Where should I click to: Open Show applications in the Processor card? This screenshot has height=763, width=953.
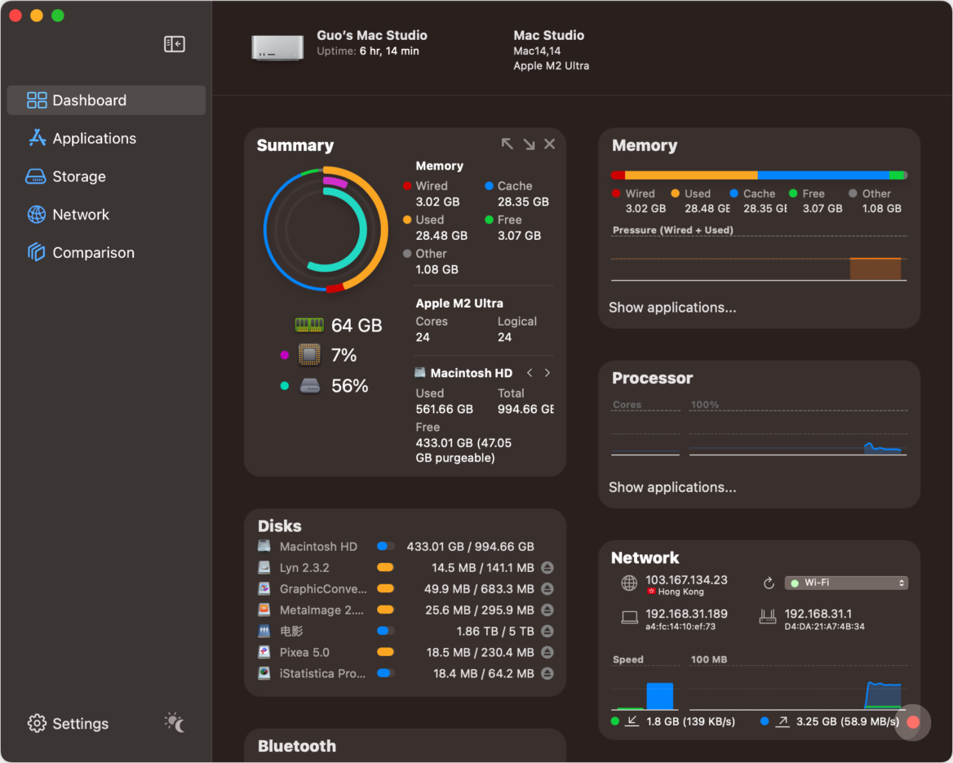tap(672, 488)
